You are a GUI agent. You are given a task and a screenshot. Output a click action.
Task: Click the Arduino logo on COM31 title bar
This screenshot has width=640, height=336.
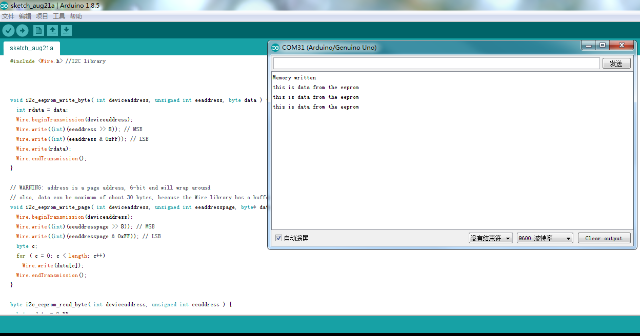pyautogui.click(x=274, y=47)
